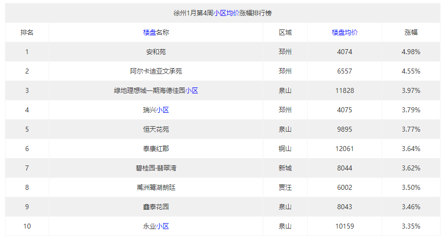Select the 涨幅 column header

pyautogui.click(x=411, y=32)
